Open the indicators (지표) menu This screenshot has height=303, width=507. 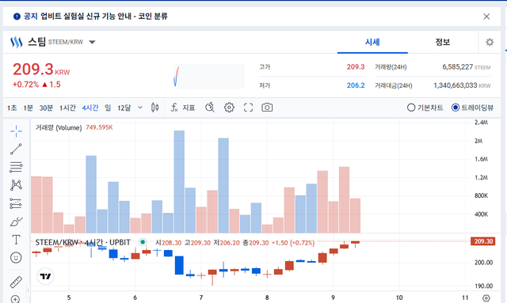tap(183, 108)
